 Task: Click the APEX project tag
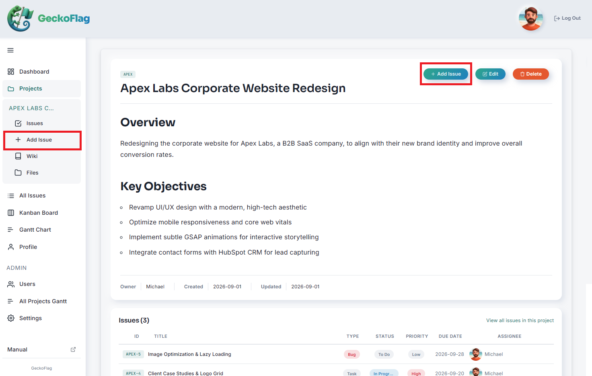point(128,74)
